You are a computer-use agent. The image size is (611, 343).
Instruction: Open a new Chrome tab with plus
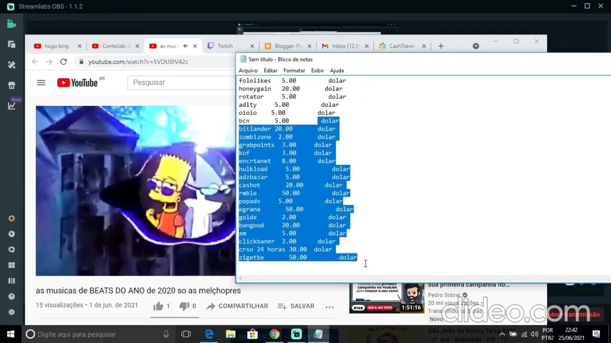[x=441, y=46]
